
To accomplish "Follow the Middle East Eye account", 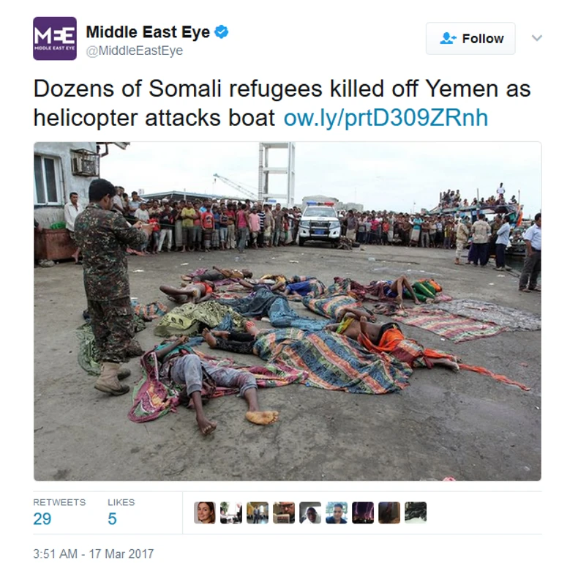I will click(470, 38).
